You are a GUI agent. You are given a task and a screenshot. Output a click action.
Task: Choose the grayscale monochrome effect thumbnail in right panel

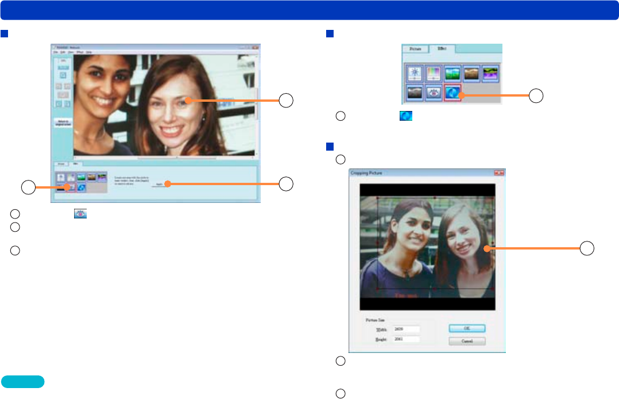415,93
